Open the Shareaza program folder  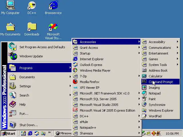pos(106,133)
